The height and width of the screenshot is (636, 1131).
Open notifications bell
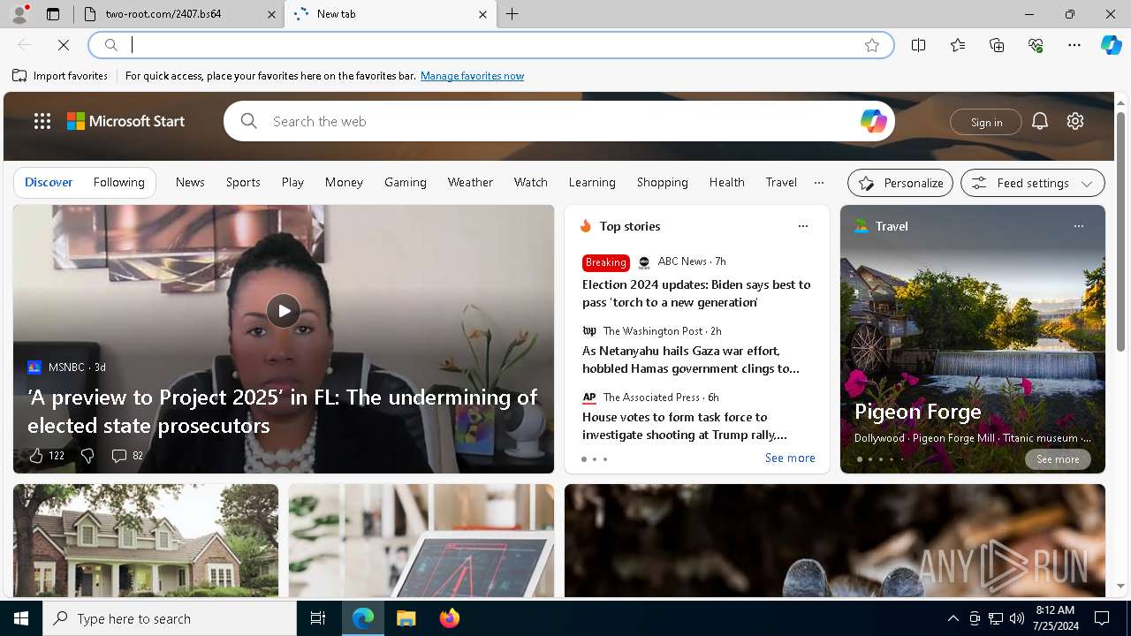(x=1040, y=121)
